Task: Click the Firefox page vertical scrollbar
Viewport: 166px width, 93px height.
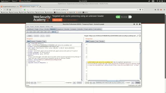Action: click(x=165, y=47)
